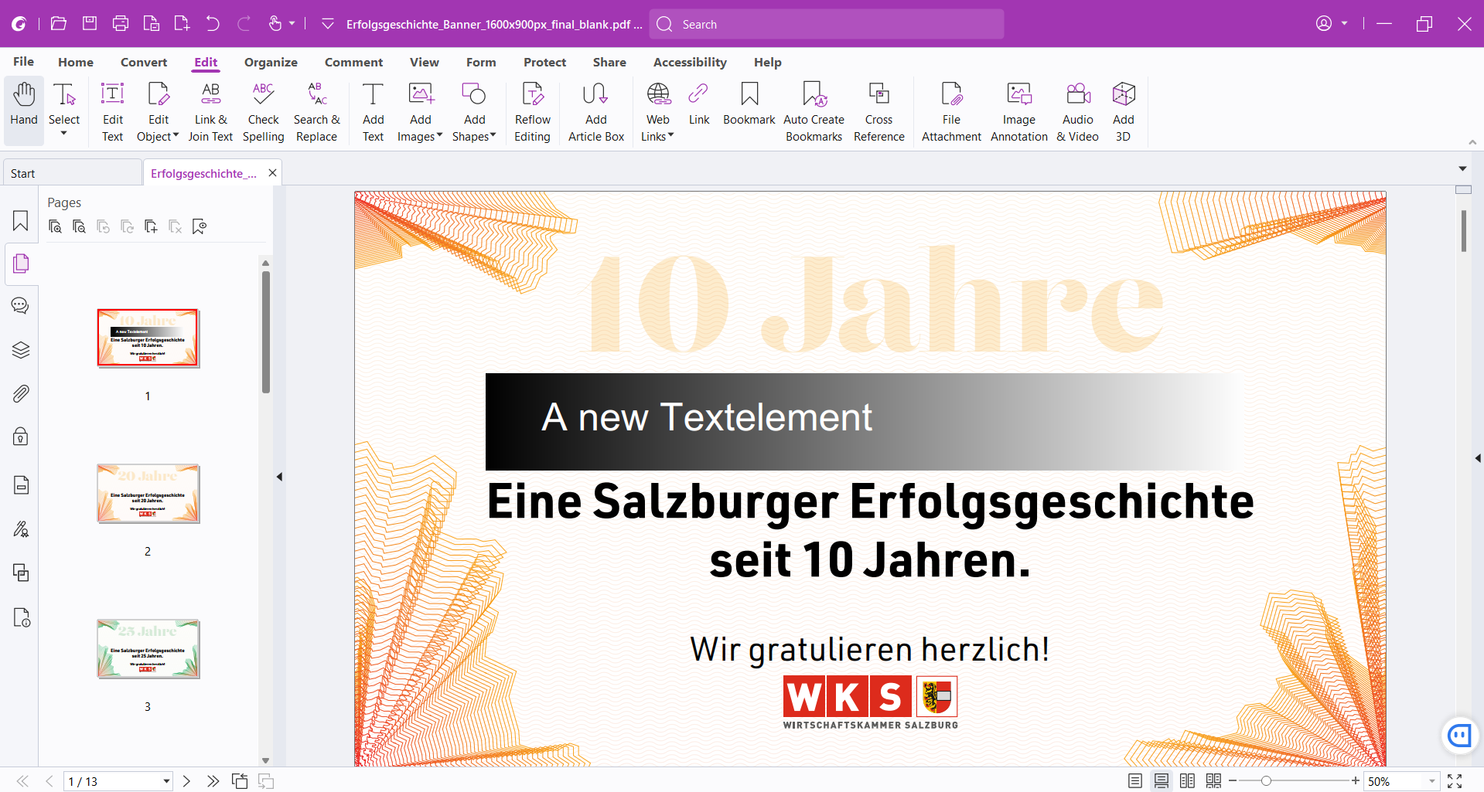Click the Undo button in title bar
Screen dimensions: 1484x792
coord(213,24)
